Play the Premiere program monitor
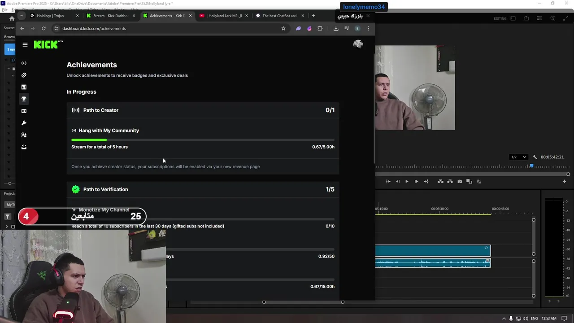574x323 pixels. pos(407,182)
